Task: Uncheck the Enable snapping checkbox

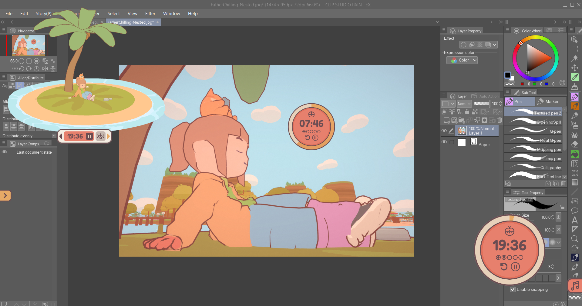Action: pos(513,289)
